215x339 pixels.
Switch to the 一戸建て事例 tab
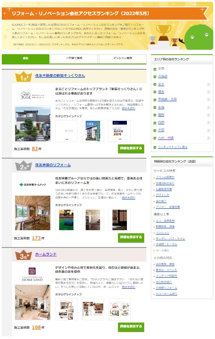pos(74,59)
